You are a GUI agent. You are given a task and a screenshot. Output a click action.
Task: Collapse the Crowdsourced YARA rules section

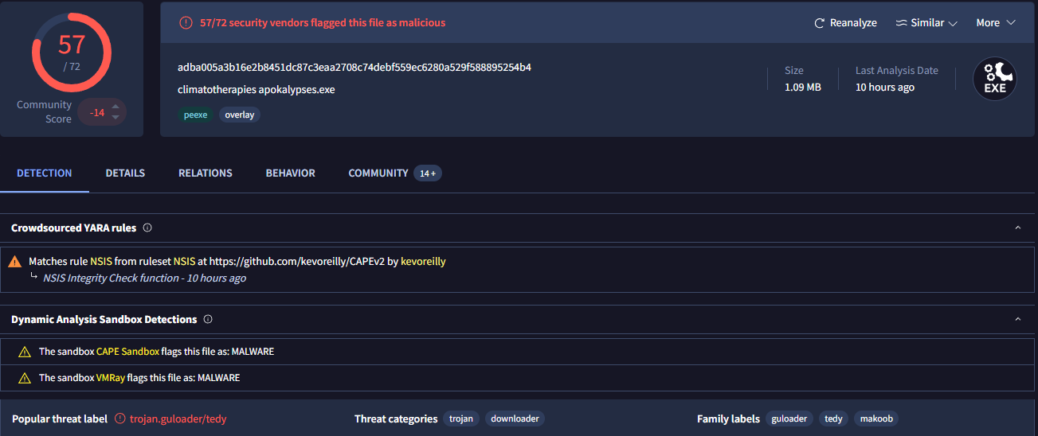click(1017, 228)
